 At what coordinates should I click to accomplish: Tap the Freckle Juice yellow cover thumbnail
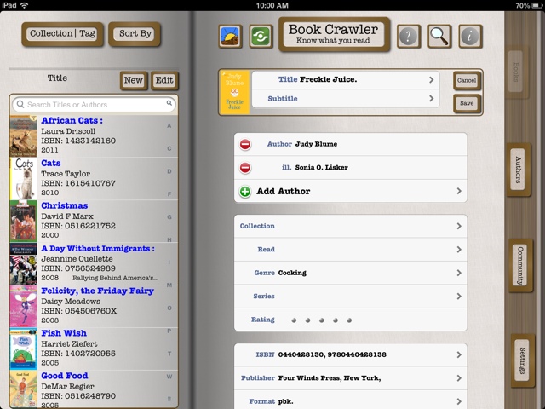(235, 92)
